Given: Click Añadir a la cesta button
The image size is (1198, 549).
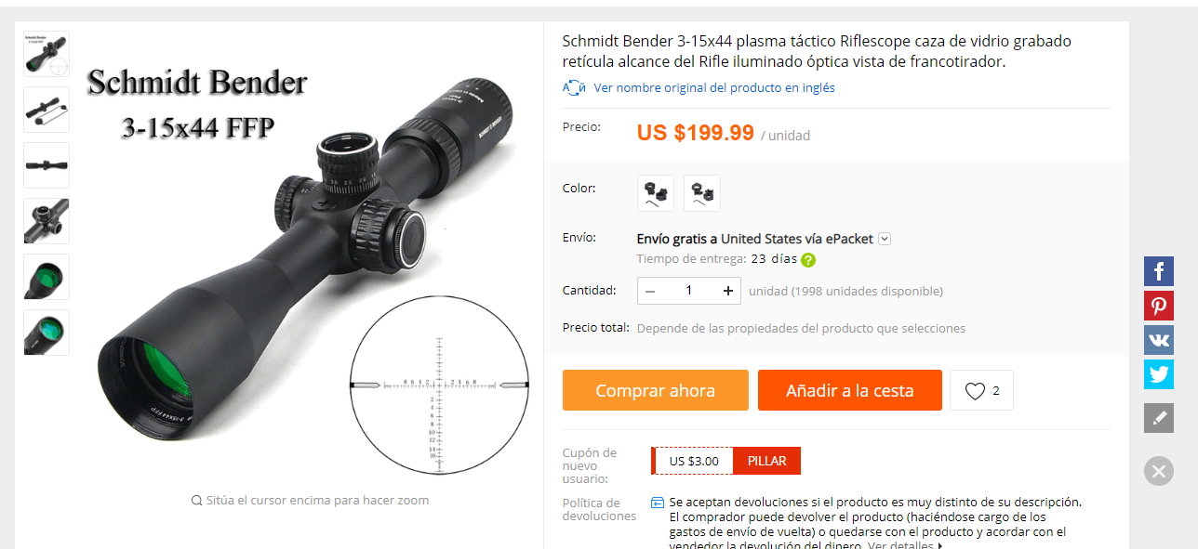Looking at the screenshot, I should (x=849, y=390).
